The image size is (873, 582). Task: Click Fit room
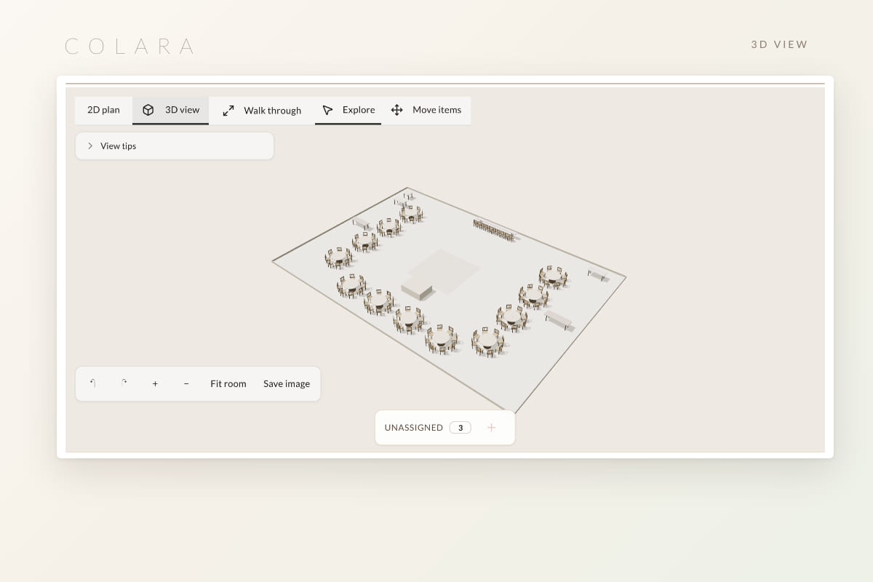[x=228, y=383]
